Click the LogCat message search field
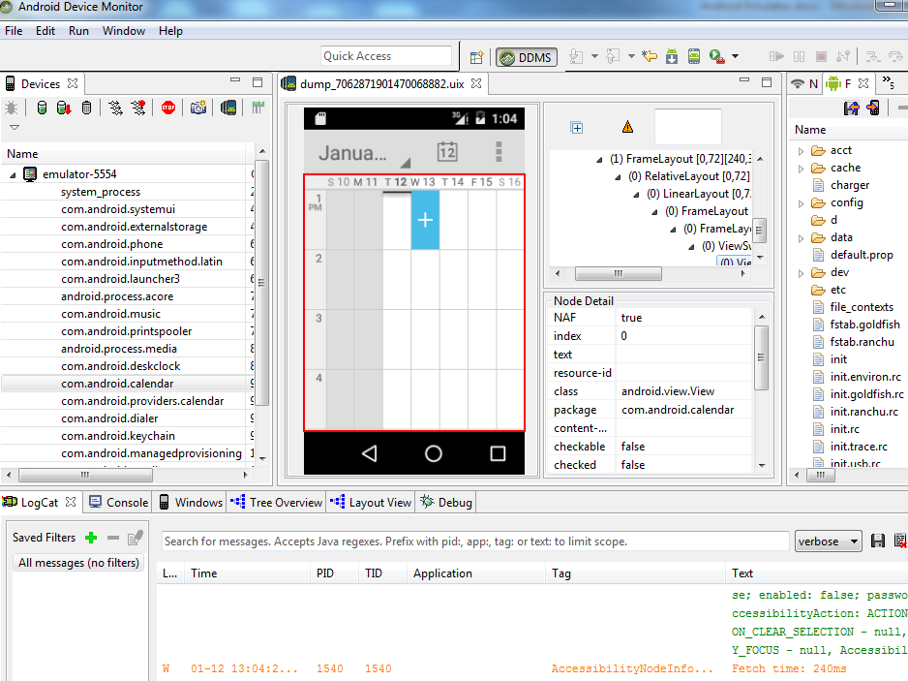This screenshot has width=908, height=681. pyautogui.click(x=475, y=542)
